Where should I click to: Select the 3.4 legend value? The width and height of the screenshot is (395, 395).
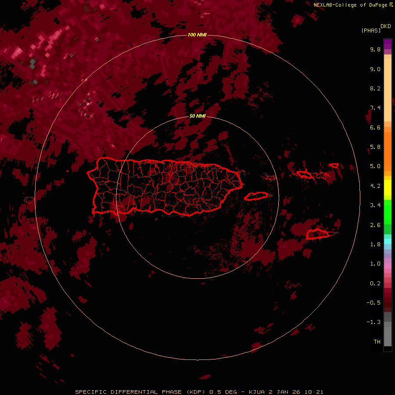[375, 205]
